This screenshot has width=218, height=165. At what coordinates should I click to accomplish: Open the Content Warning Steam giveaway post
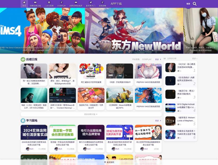62,106
